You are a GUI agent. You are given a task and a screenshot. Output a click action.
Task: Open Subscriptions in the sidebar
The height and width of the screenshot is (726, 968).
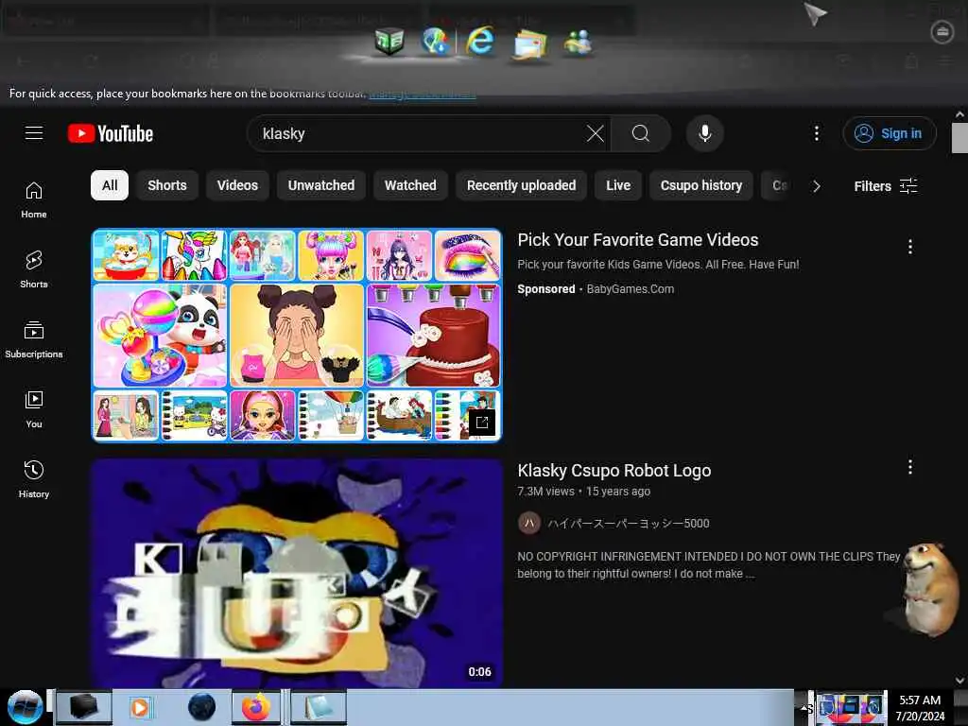pyautogui.click(x=34, y=339)
